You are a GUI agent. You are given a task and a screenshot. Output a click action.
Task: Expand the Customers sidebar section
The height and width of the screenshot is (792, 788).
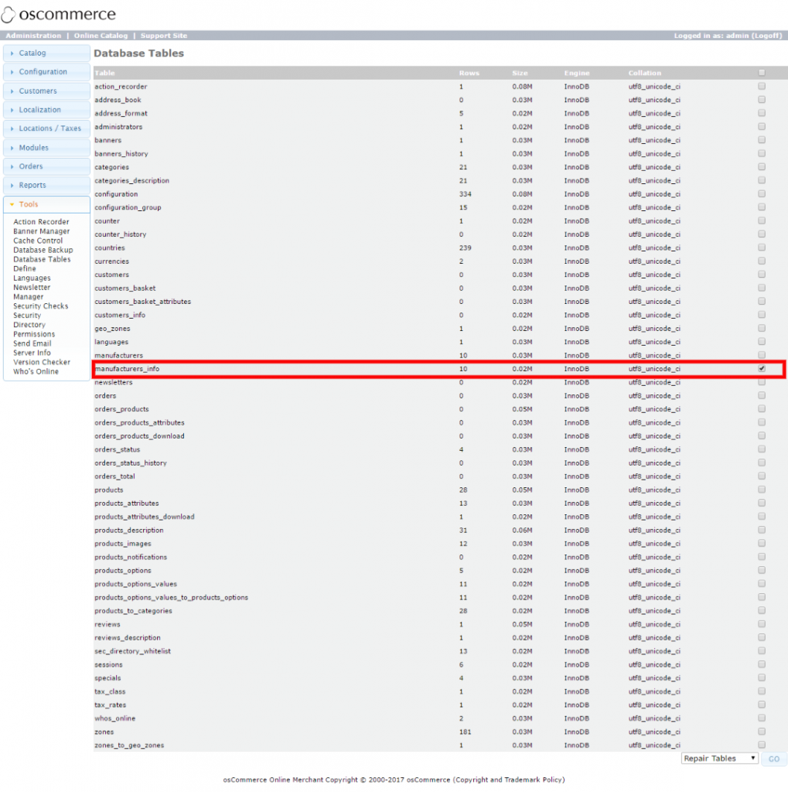46,91
